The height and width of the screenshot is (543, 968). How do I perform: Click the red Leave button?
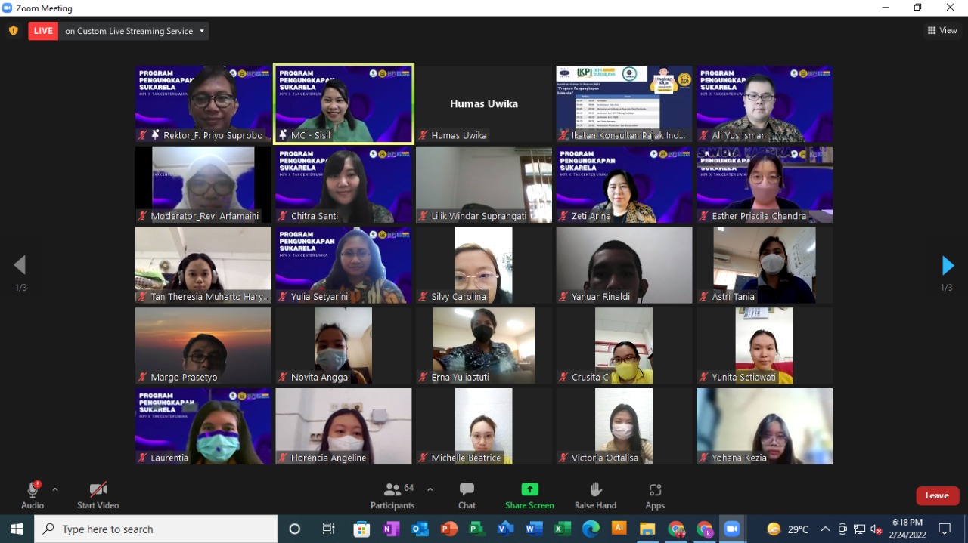pyautogui.click(x=937, y=495)
